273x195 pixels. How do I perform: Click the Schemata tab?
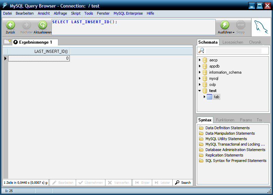208,42
